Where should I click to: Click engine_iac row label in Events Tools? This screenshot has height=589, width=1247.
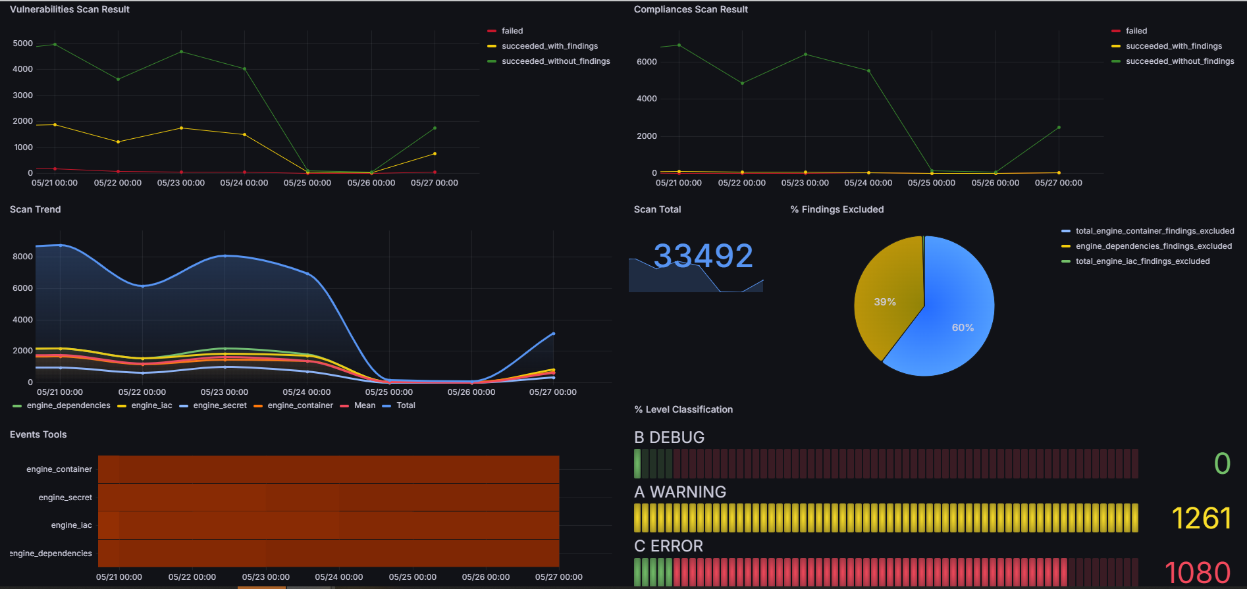[71, 525]
